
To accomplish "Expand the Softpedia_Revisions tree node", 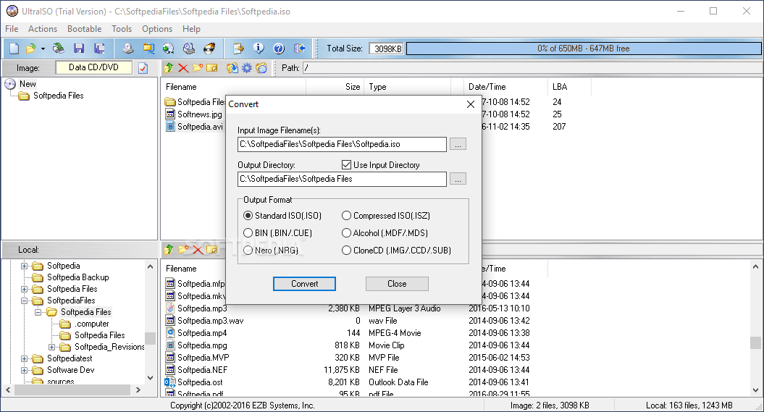I will [51, 348].
